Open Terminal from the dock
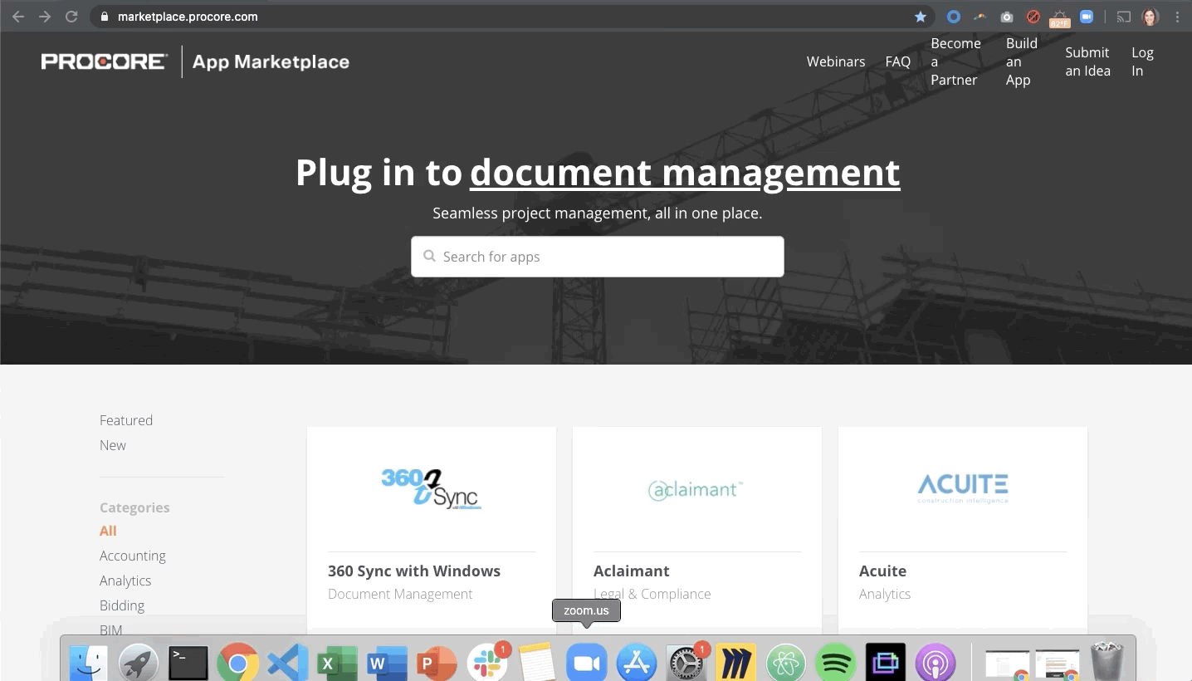 188,663
